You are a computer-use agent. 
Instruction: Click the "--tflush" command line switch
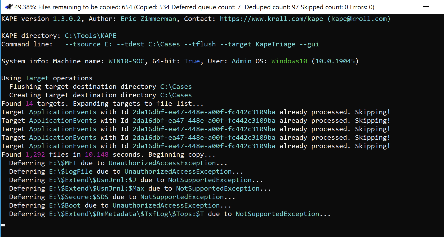point(200,44)
